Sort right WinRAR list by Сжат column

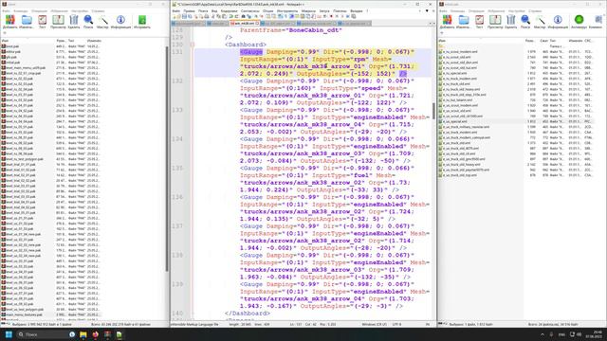(543, 41)
